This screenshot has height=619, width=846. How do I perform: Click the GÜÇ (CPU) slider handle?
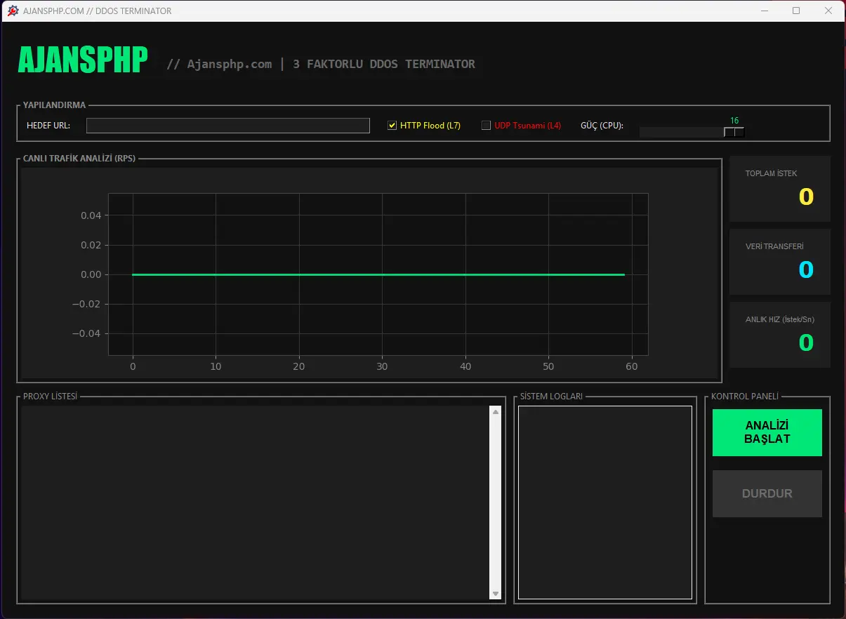pyautogui.click(x=734, y=132)
